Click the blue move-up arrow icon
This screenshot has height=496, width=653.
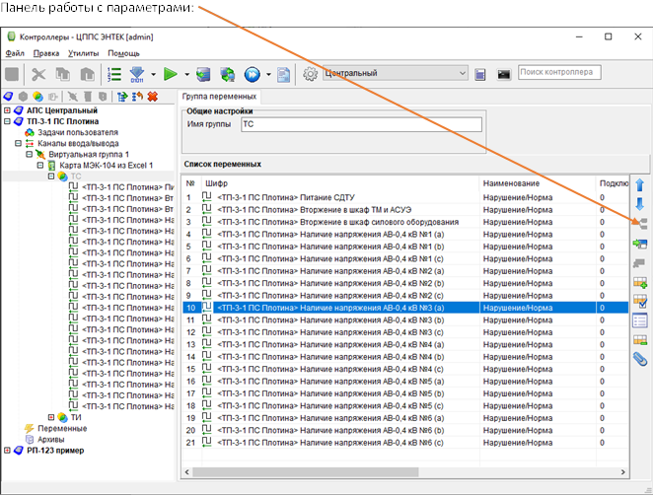tap(639, 184)
